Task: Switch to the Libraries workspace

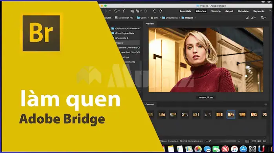Action: tap(201, 11)
